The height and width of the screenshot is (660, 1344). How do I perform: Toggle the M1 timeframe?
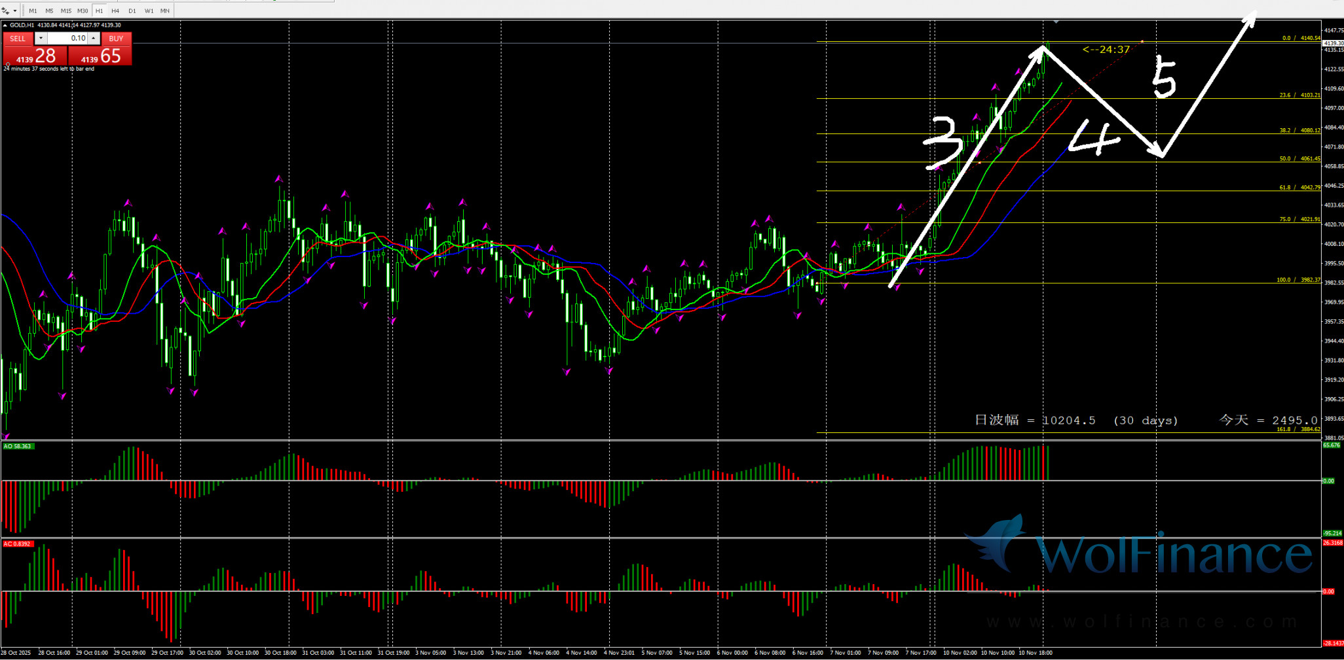[x=33, y=11]
